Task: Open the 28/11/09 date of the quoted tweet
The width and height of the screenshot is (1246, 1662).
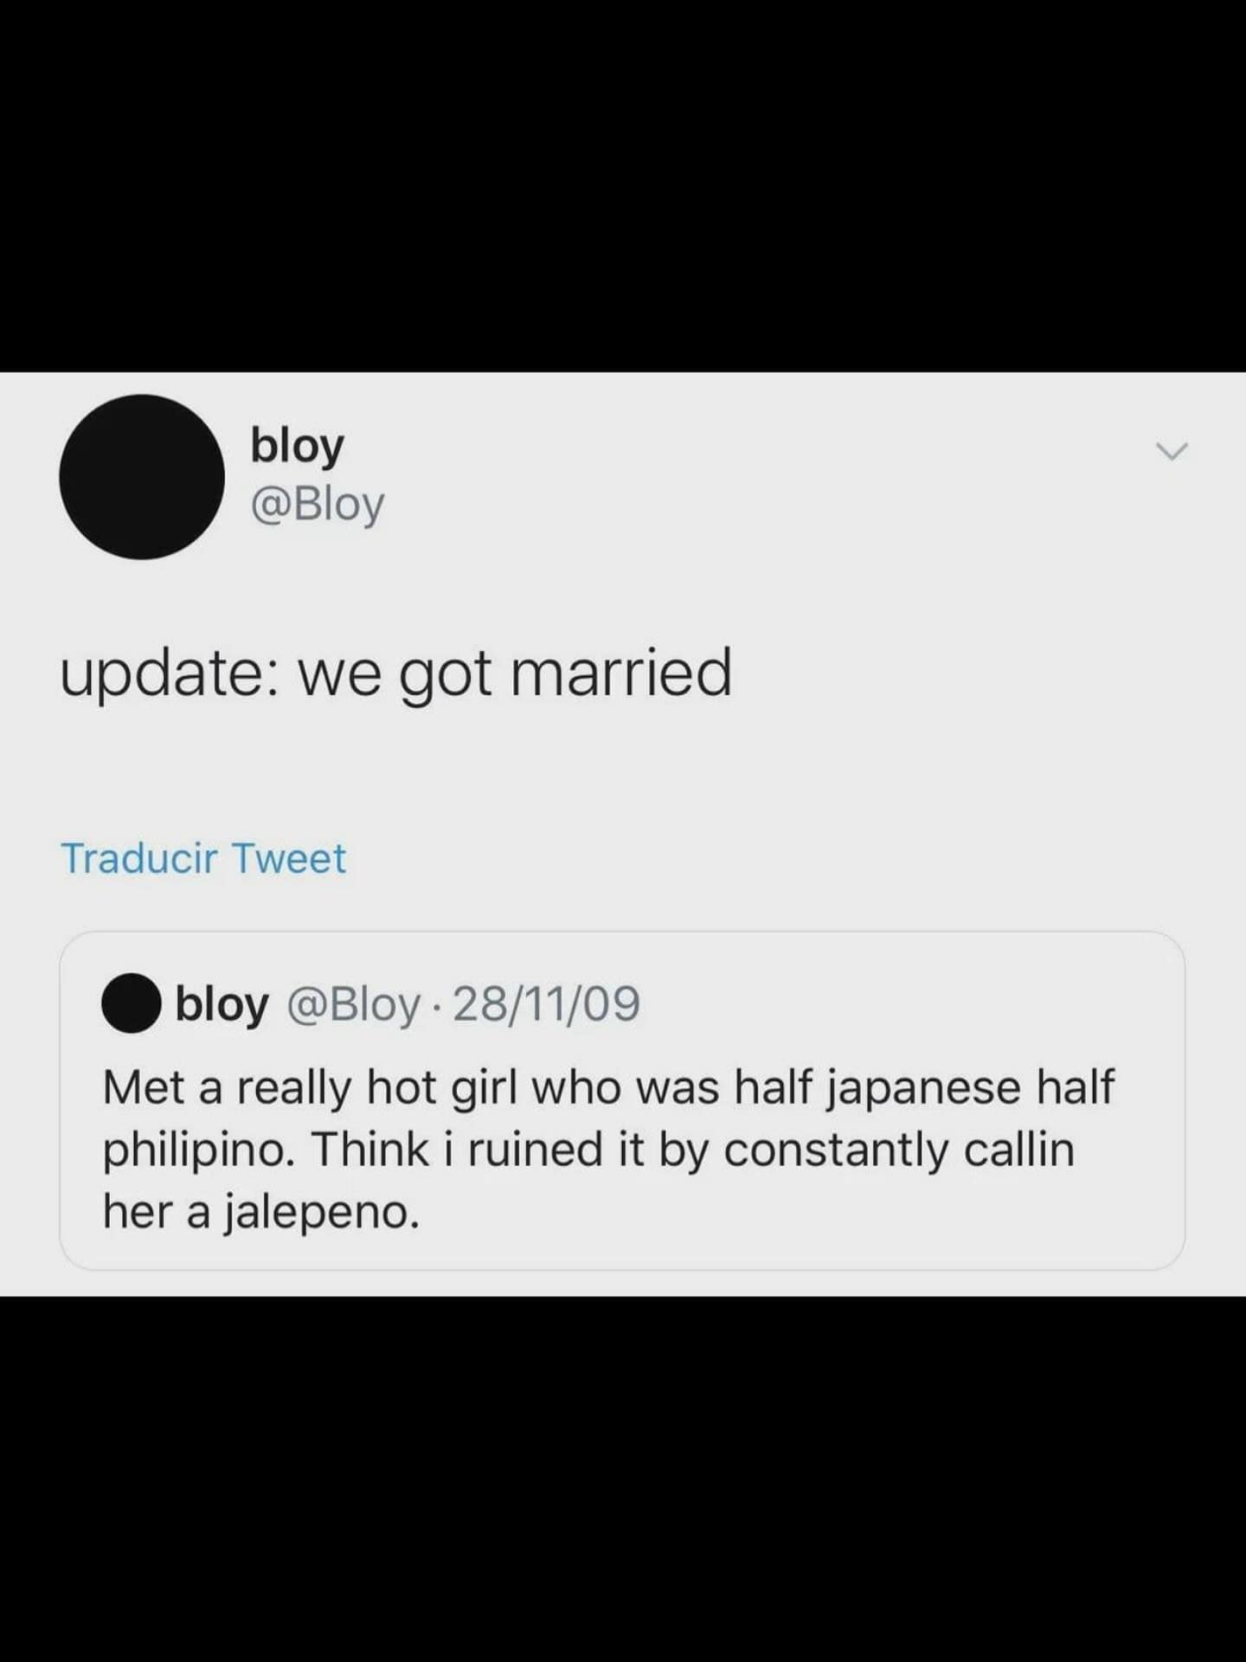Action: tap(546, 1004)
